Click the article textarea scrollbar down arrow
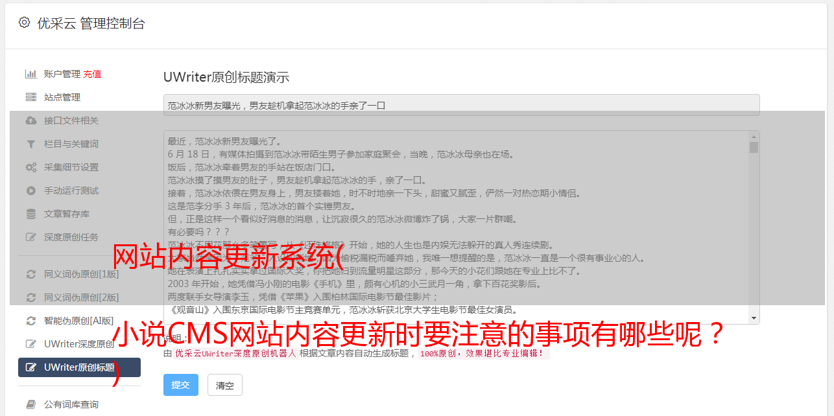The image size is (834, 416). [754, 318]
